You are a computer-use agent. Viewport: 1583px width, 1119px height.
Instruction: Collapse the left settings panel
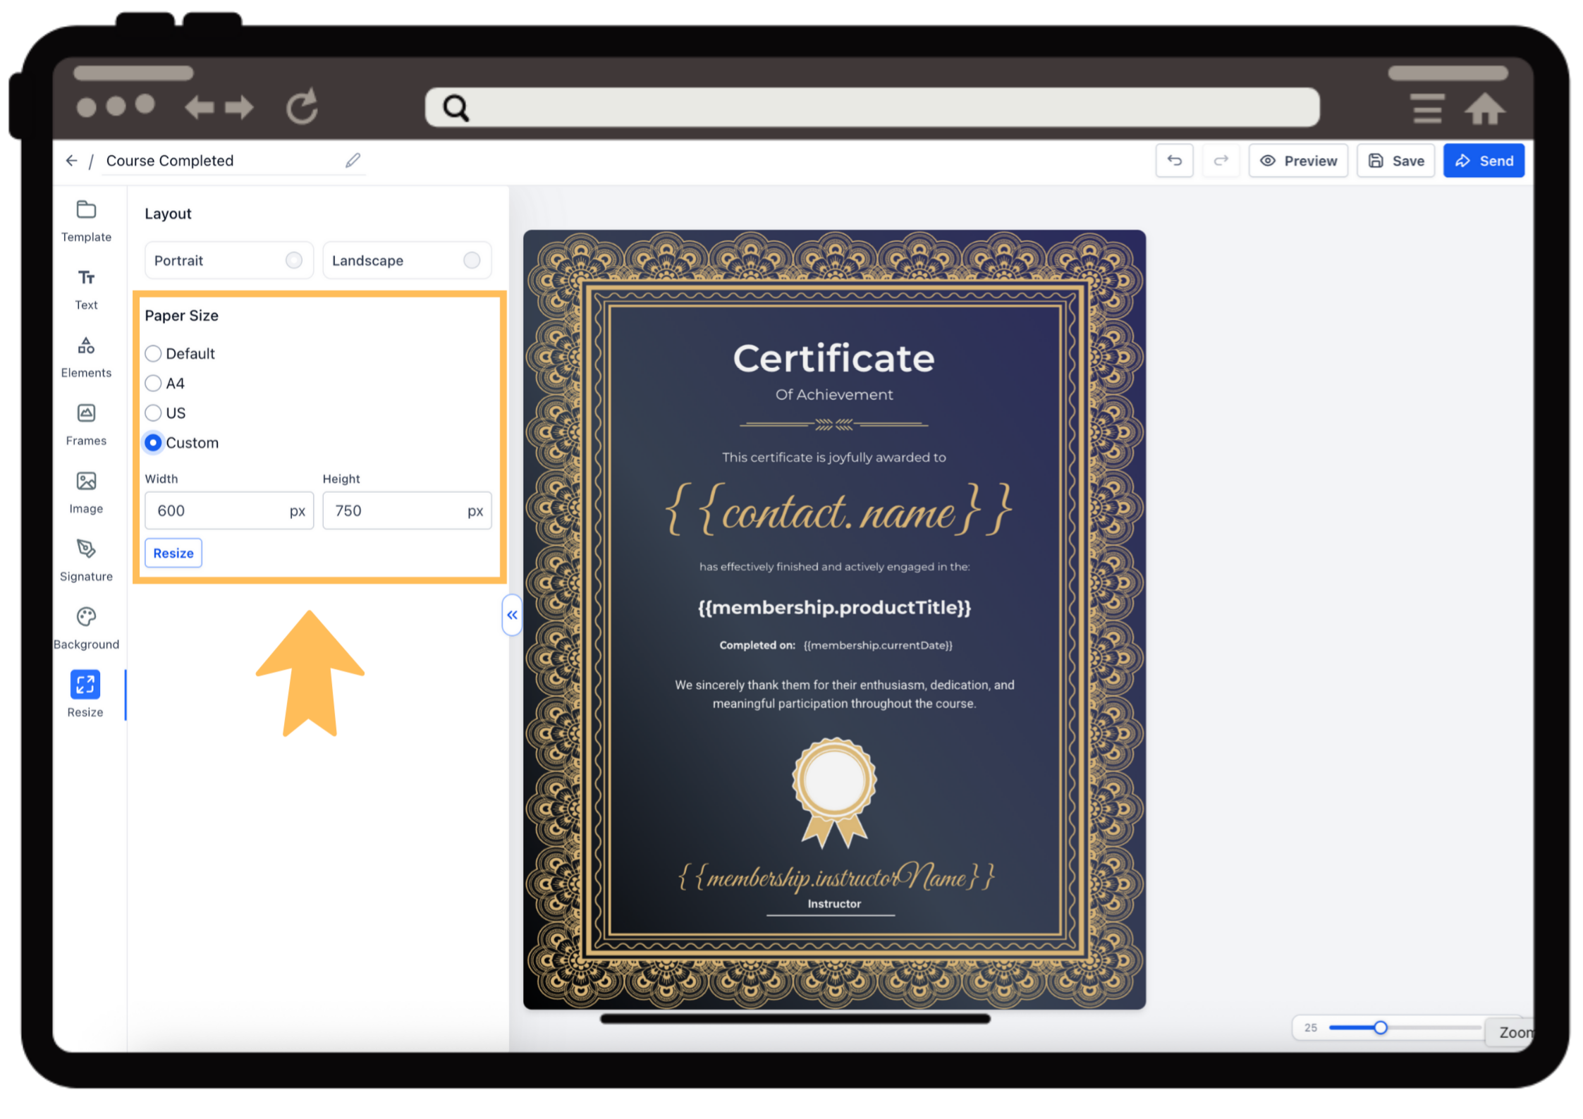tap(512, 615)
